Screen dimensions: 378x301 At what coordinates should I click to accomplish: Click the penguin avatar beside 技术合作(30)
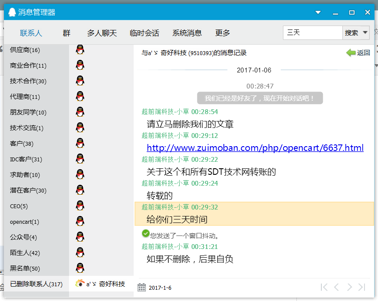coord(80,81)
